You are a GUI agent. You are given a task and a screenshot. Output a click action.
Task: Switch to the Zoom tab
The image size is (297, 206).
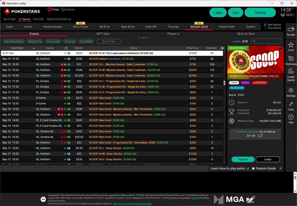[28, 27]
